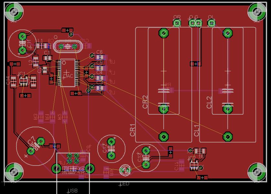Click the upper pad of capacitor C11
Viewport: 271px width, 194px height.
[22, 36]
